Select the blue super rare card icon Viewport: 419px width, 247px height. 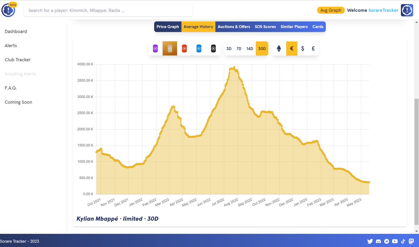point(199,49)
